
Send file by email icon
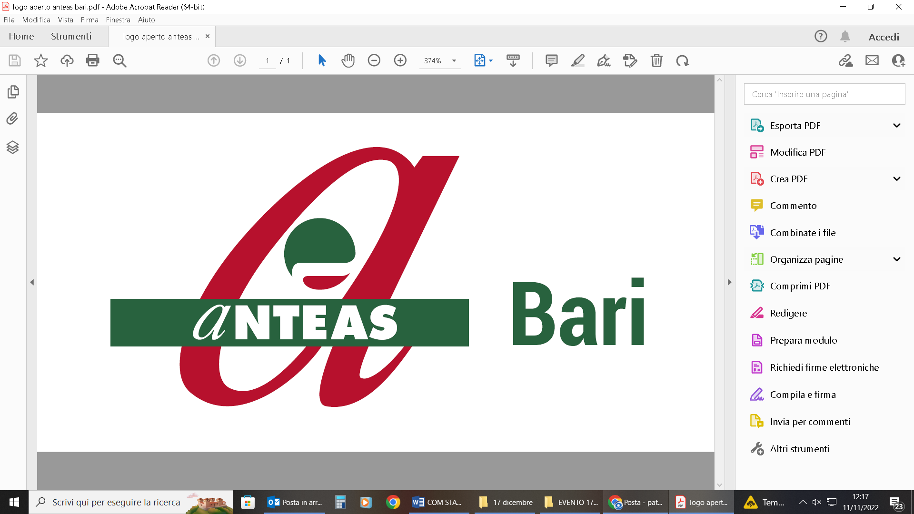[872, 60]
